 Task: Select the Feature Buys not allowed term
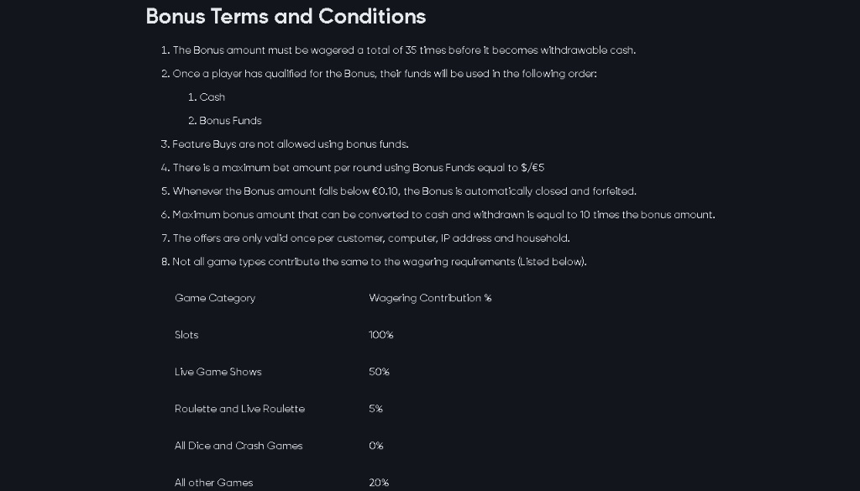(290, 144)
